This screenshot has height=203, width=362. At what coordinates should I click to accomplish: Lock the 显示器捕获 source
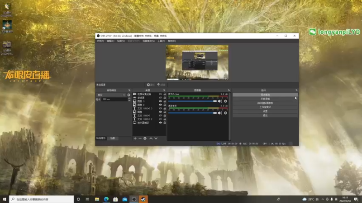coord(165,123)
